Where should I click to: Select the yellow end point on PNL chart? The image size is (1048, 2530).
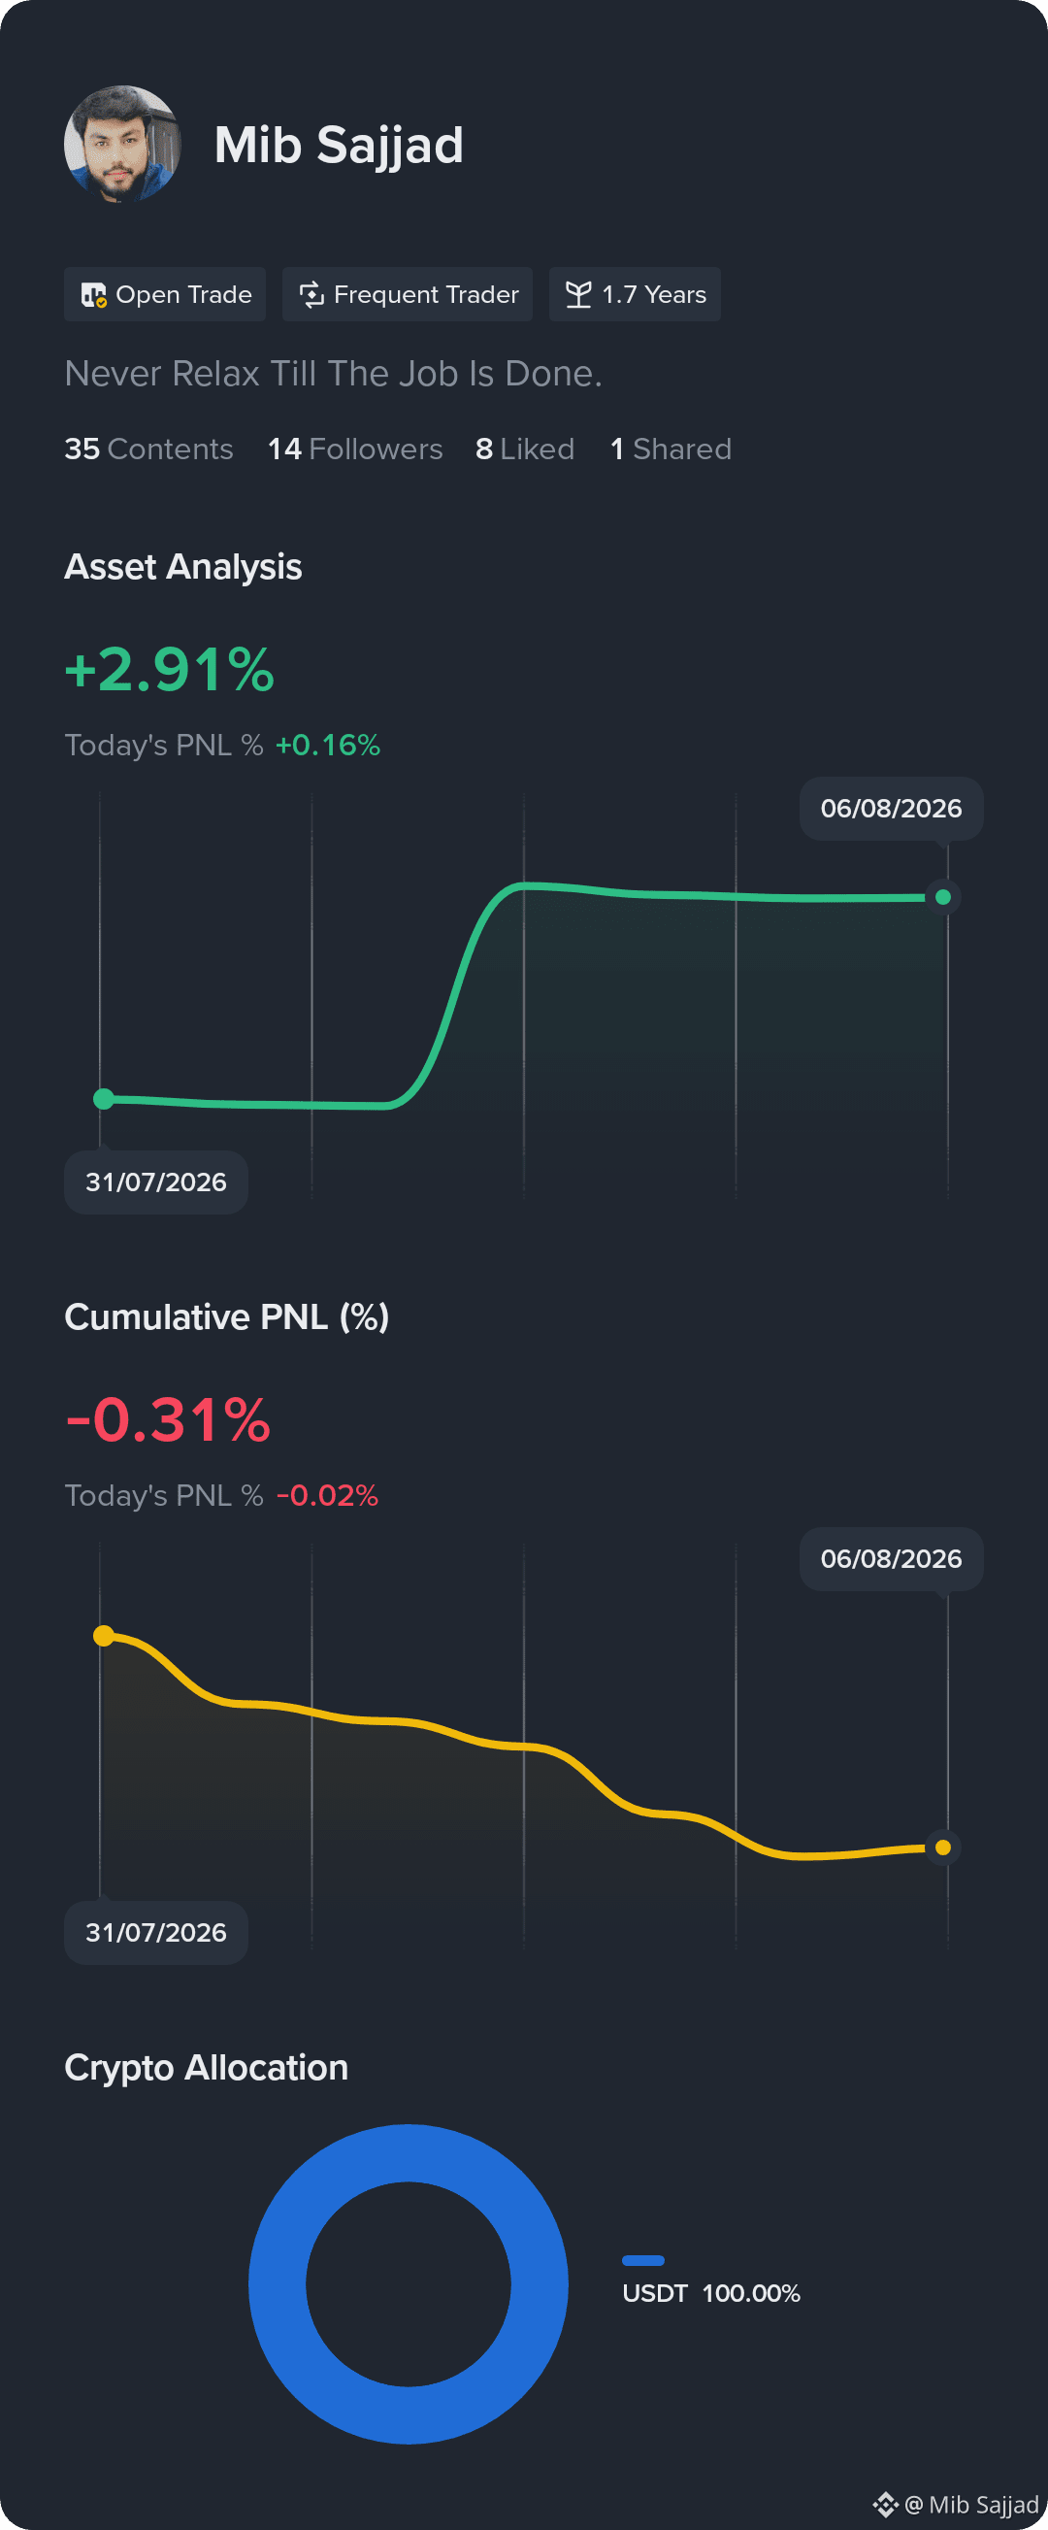943,1848
